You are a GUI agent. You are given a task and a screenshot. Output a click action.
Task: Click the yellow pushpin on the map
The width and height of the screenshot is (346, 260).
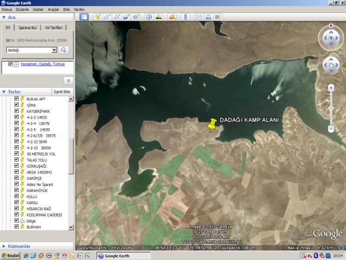tap(212, 124)
